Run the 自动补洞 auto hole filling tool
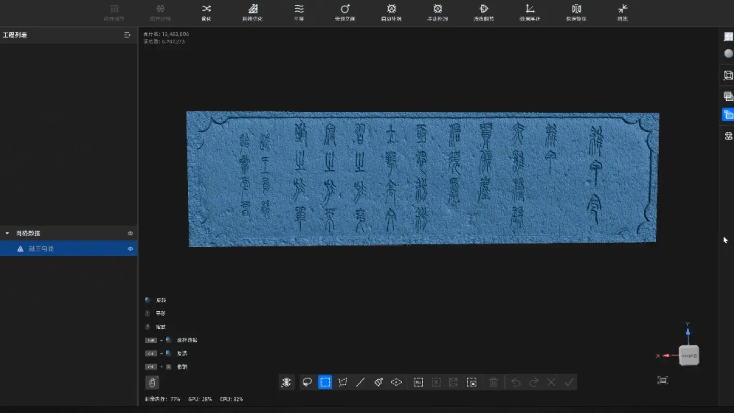The width and height of the screenshot is (734, 413). (391, 12)
